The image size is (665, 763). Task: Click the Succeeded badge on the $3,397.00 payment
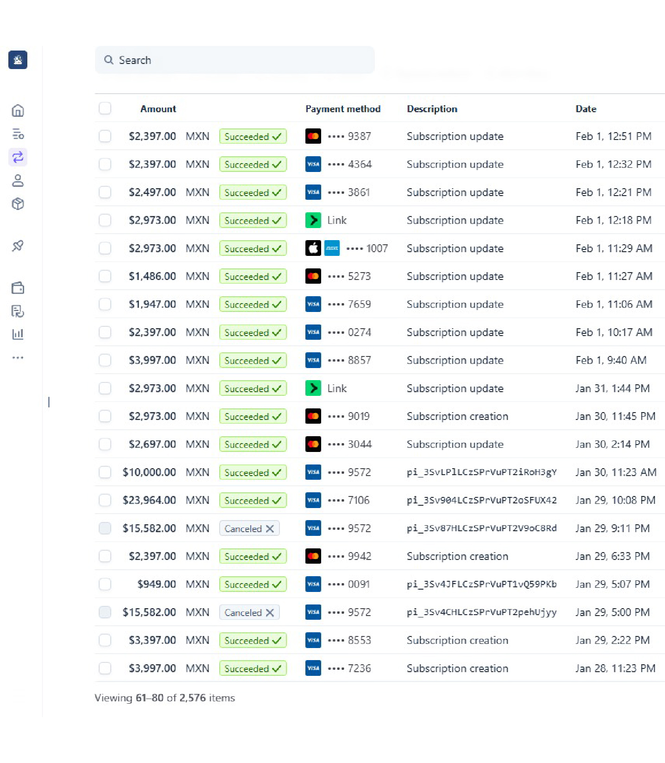click(253, 640)
